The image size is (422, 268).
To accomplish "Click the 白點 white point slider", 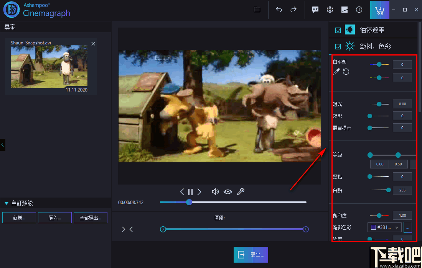I will click(x=380, y=190).
